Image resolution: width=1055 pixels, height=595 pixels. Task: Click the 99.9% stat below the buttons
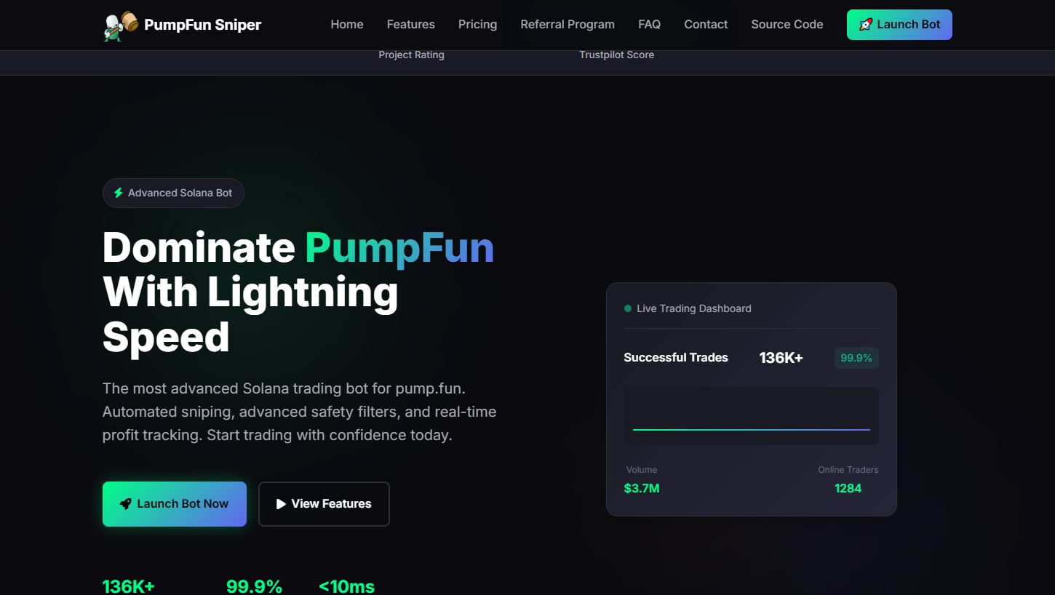(254, 587)
